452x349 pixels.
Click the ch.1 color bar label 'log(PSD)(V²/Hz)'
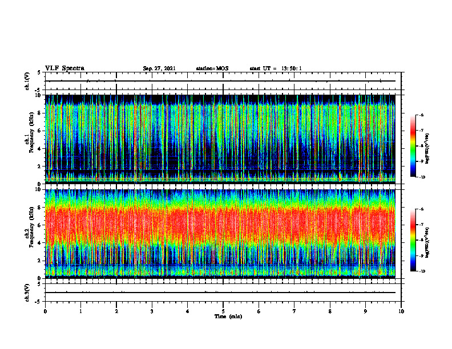(427, 148)
